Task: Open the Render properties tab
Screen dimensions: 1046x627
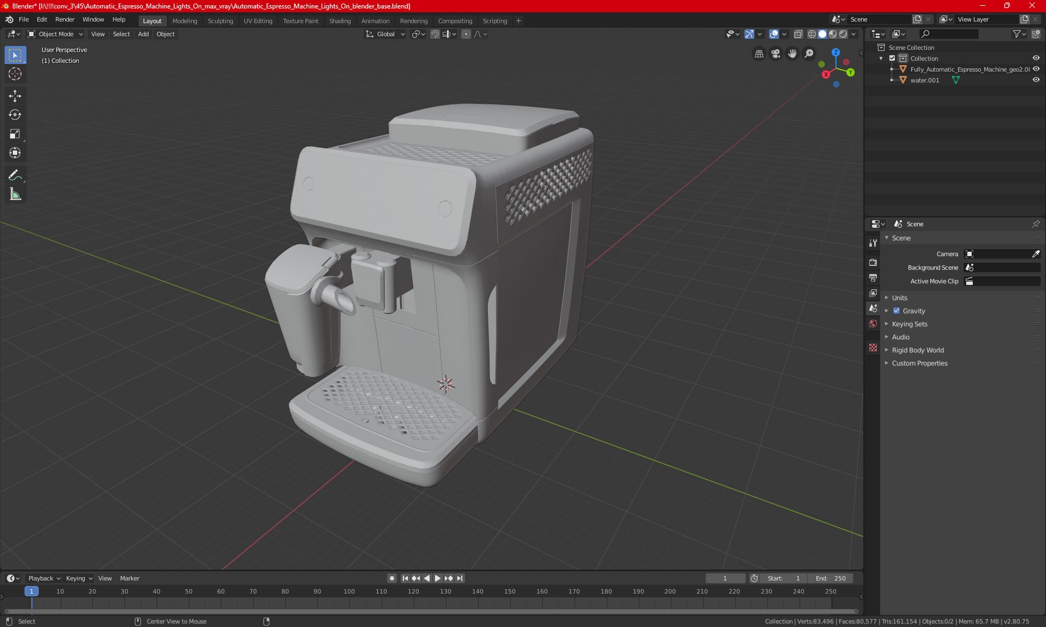Action: (873, 262)
